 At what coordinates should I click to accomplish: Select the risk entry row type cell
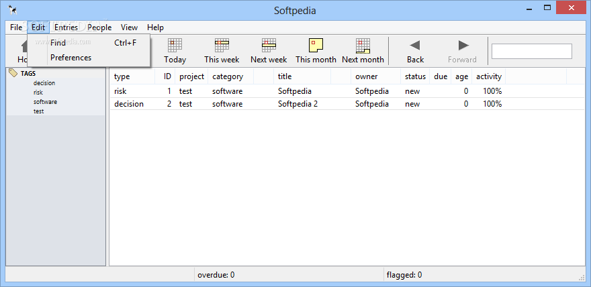click(x=120, y=91)
